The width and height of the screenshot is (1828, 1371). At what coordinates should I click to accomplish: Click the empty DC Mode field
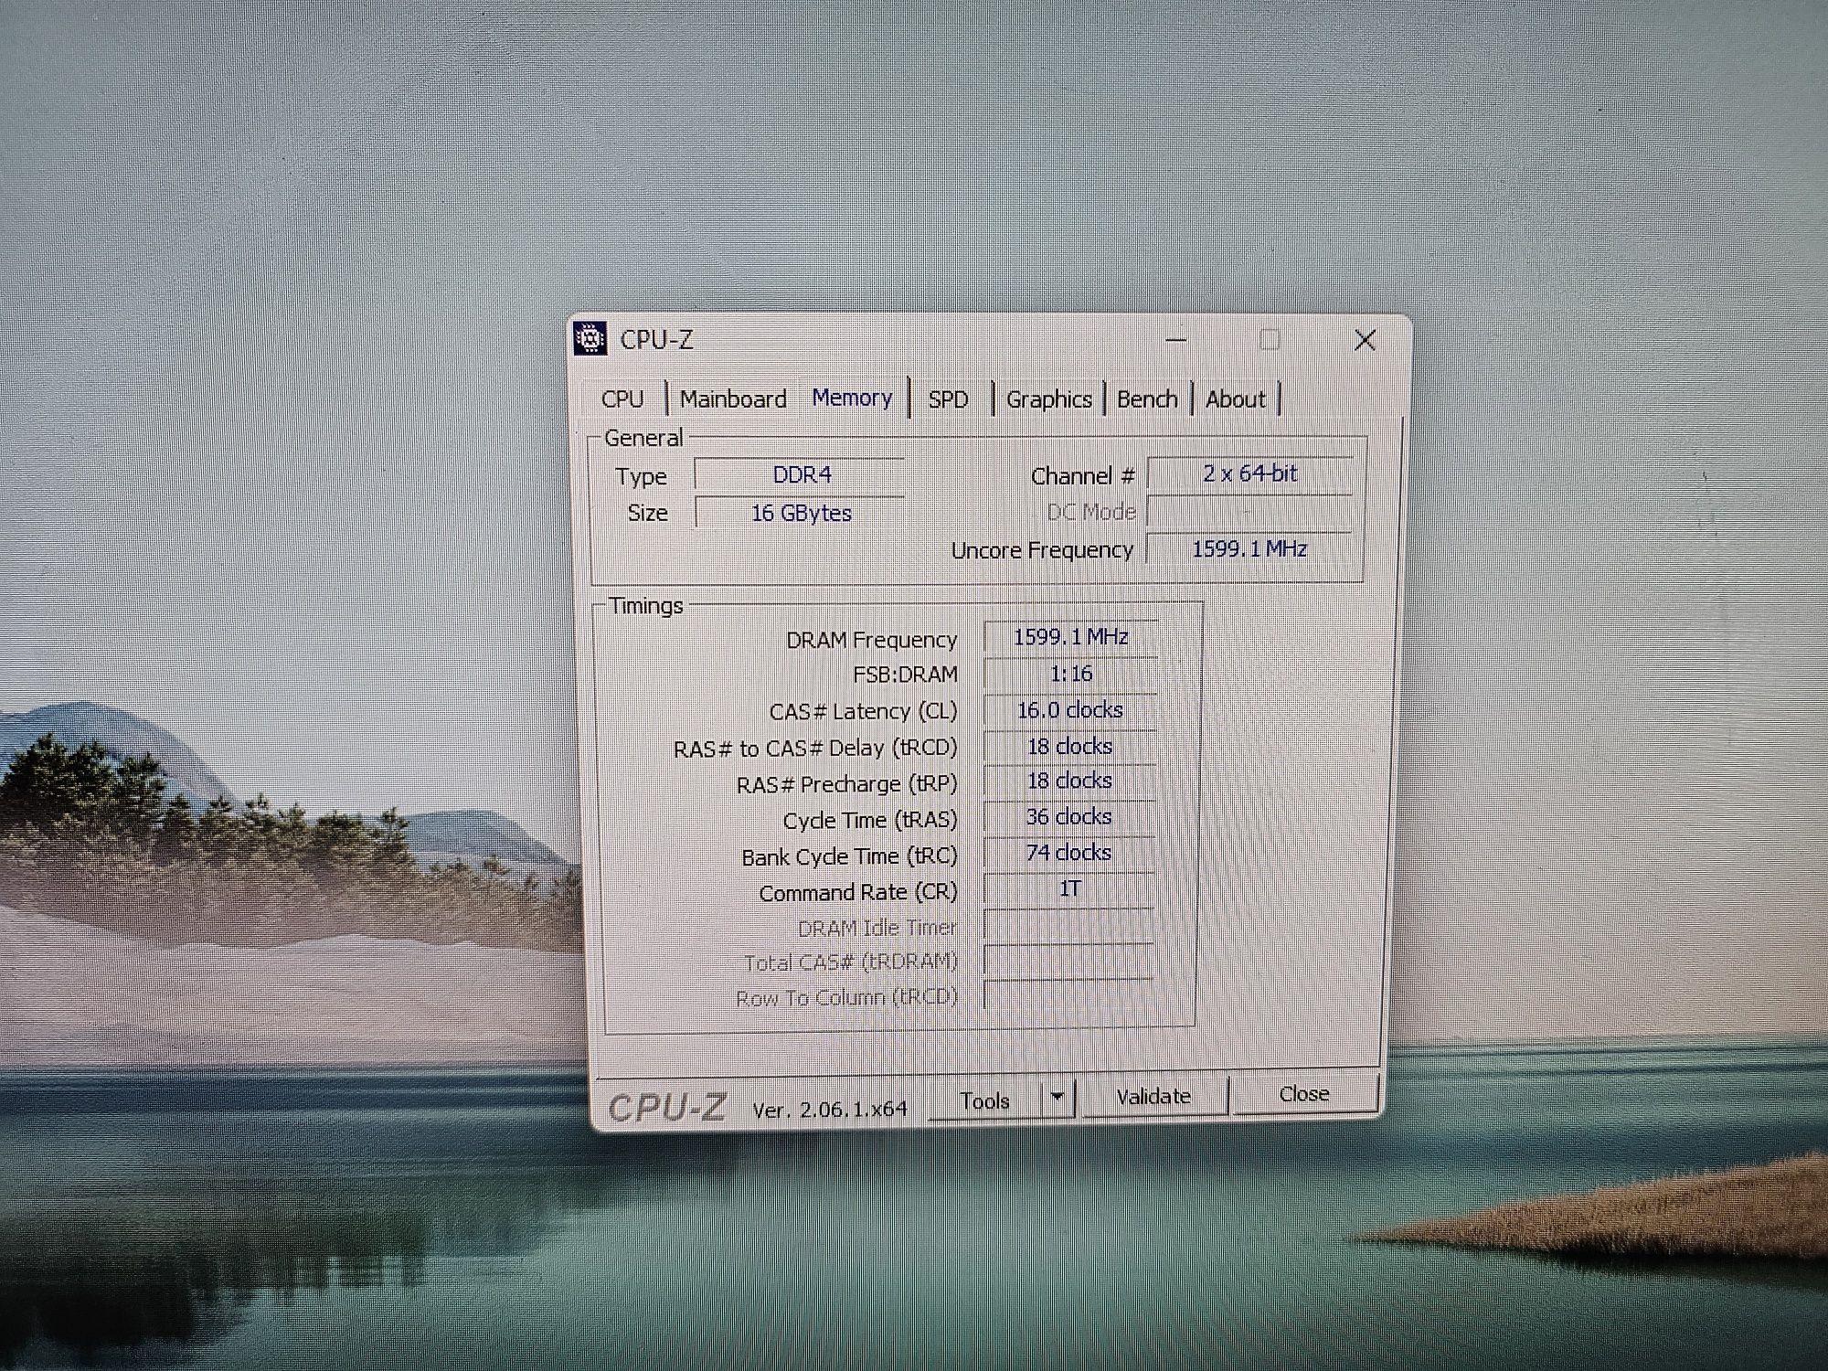pyautogui.click(x=1249, y=511)
